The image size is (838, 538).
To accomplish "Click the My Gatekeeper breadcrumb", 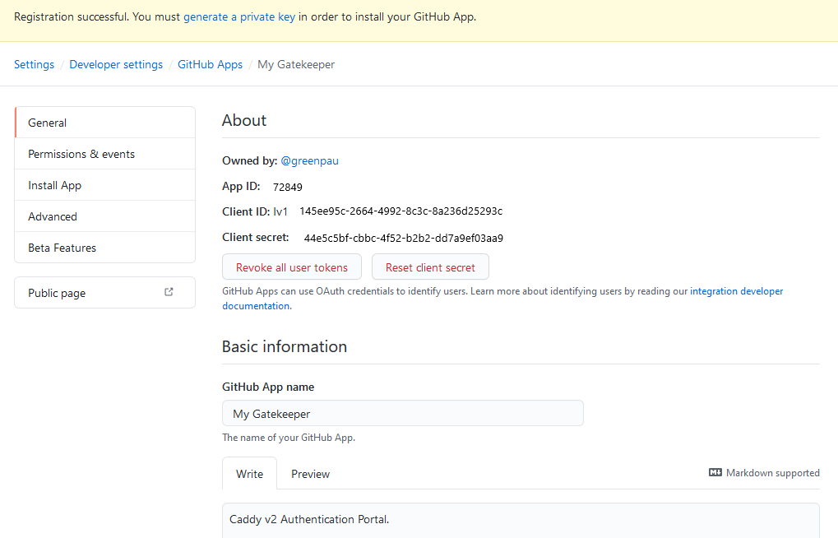I will (x=295, y=63).
